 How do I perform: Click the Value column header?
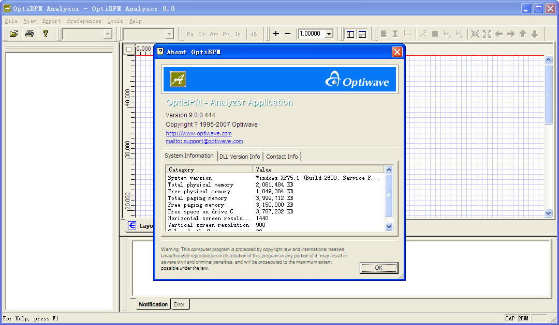pos(318,169)
